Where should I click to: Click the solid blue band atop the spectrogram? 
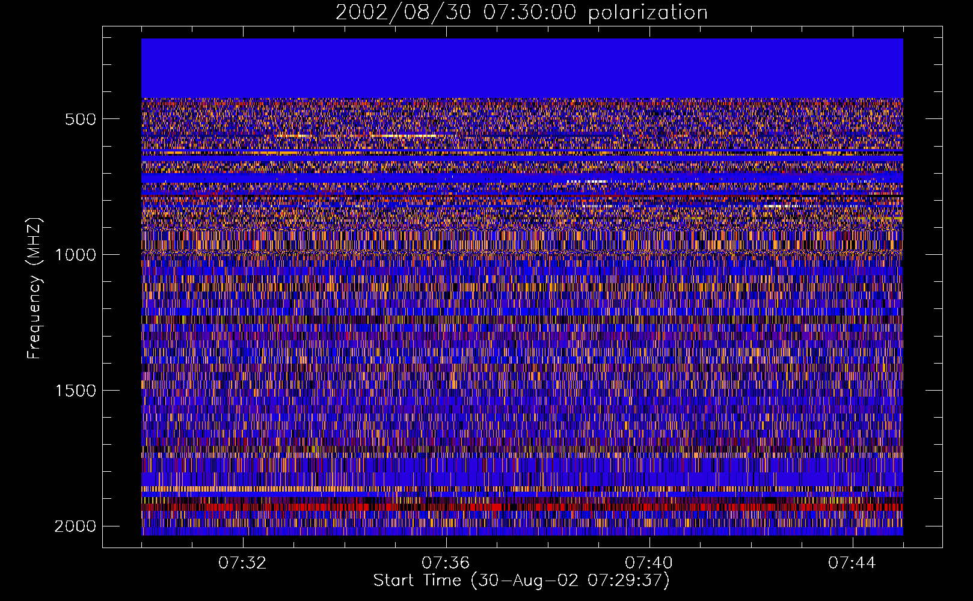point(522,68)
